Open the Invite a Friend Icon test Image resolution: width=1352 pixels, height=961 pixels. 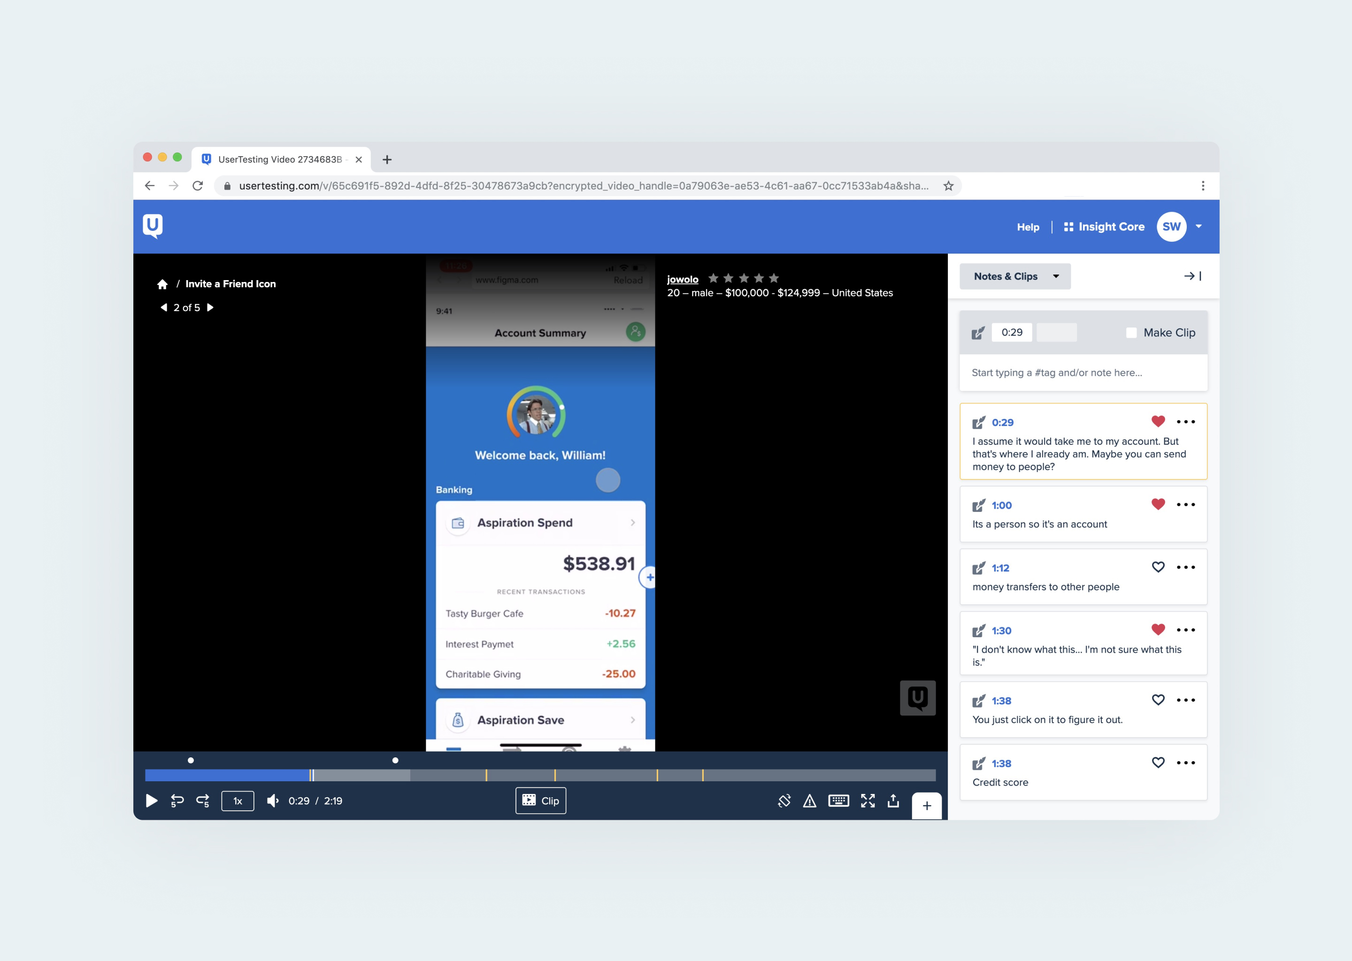point(230,284)
